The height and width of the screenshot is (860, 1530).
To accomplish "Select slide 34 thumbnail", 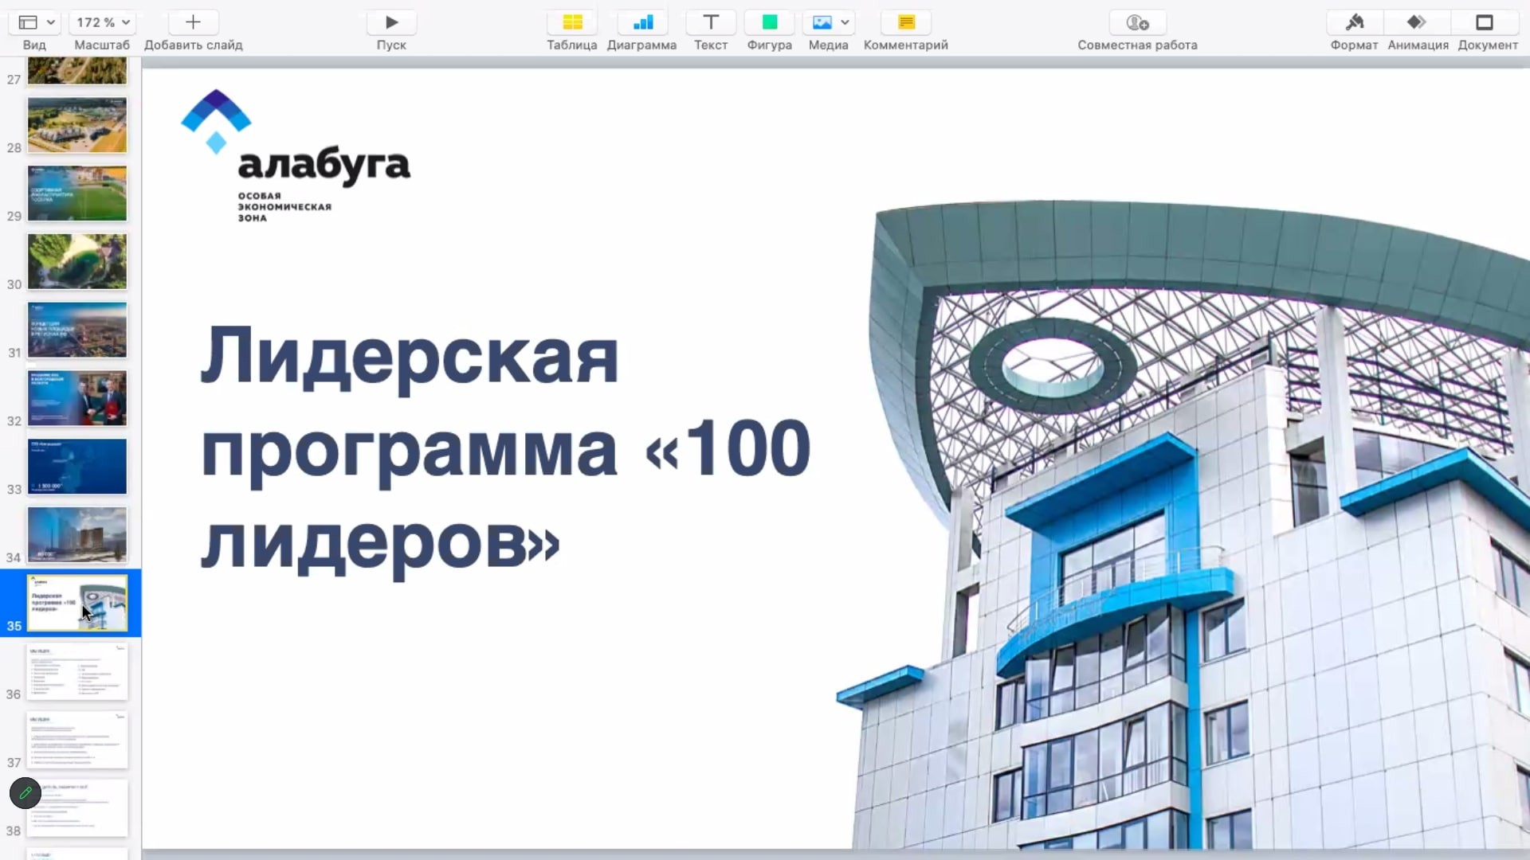I will point(77,534).
